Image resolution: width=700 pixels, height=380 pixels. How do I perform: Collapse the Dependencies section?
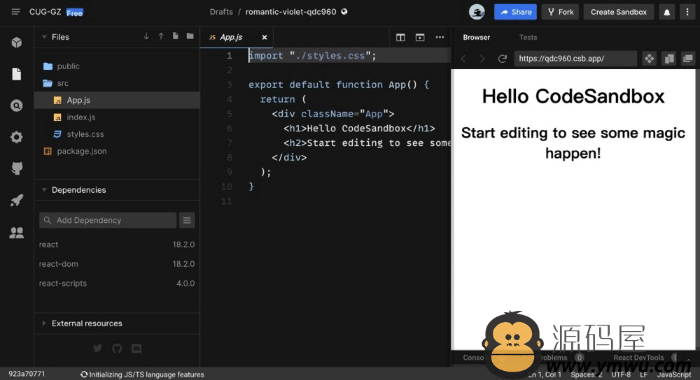click(44, 190)
